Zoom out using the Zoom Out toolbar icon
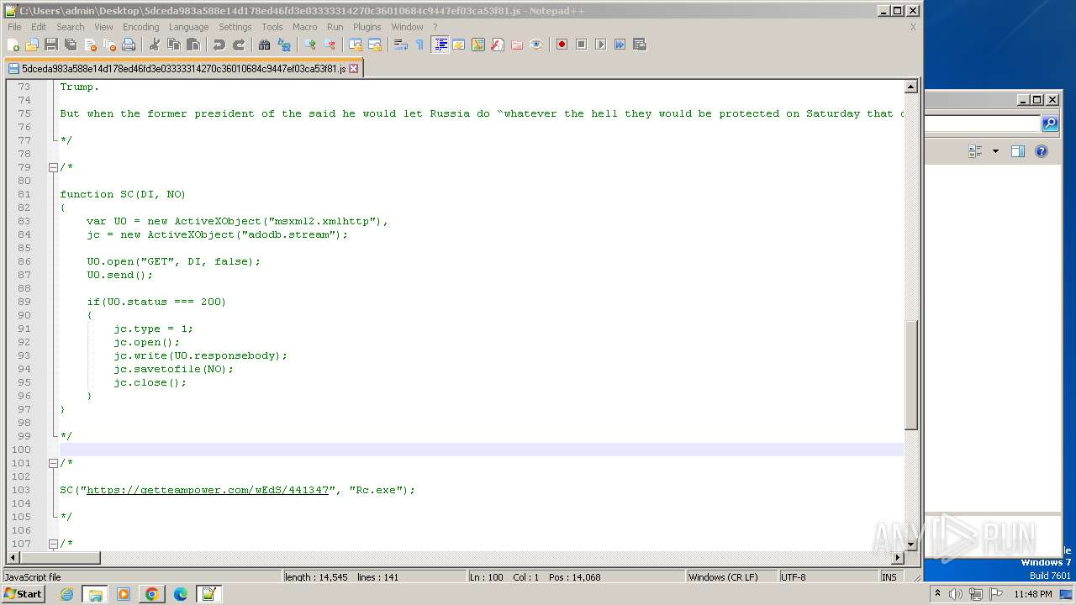Image resolution: width=1076 pixels, height=605 pixels. point(330,45)
